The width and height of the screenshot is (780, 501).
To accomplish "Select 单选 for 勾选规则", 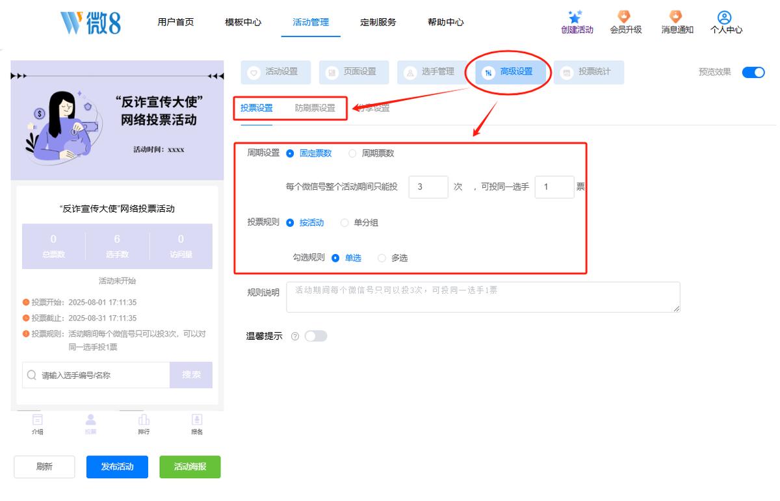I will 346,258.
